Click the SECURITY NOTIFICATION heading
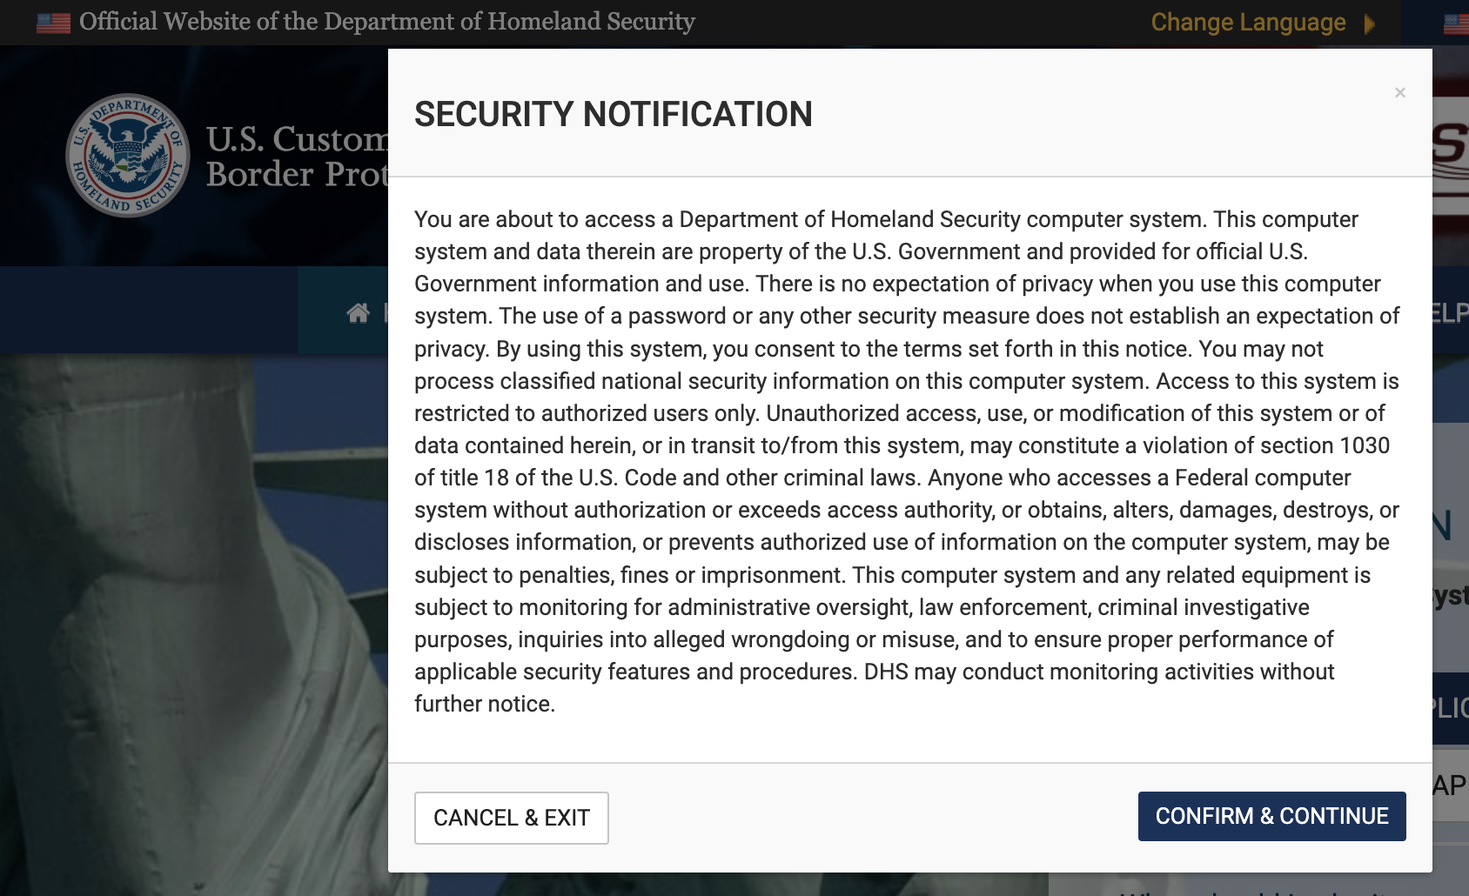This screenshot has height=896, width=1469. click(x=613, y=114)
